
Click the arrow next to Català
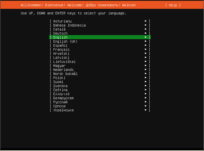146,29
